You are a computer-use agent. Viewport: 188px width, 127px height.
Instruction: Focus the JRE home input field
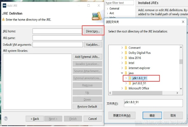(x=57, y=31)
